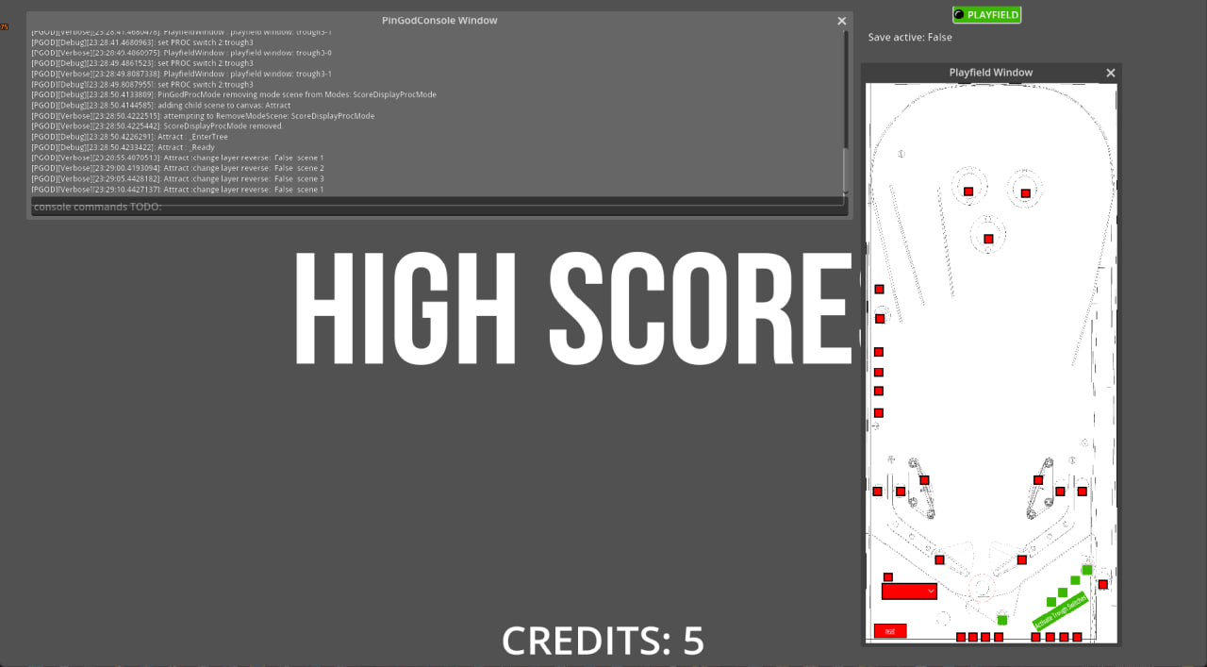Toggle the green PLAYFIELD button

[x=987, y=14]
